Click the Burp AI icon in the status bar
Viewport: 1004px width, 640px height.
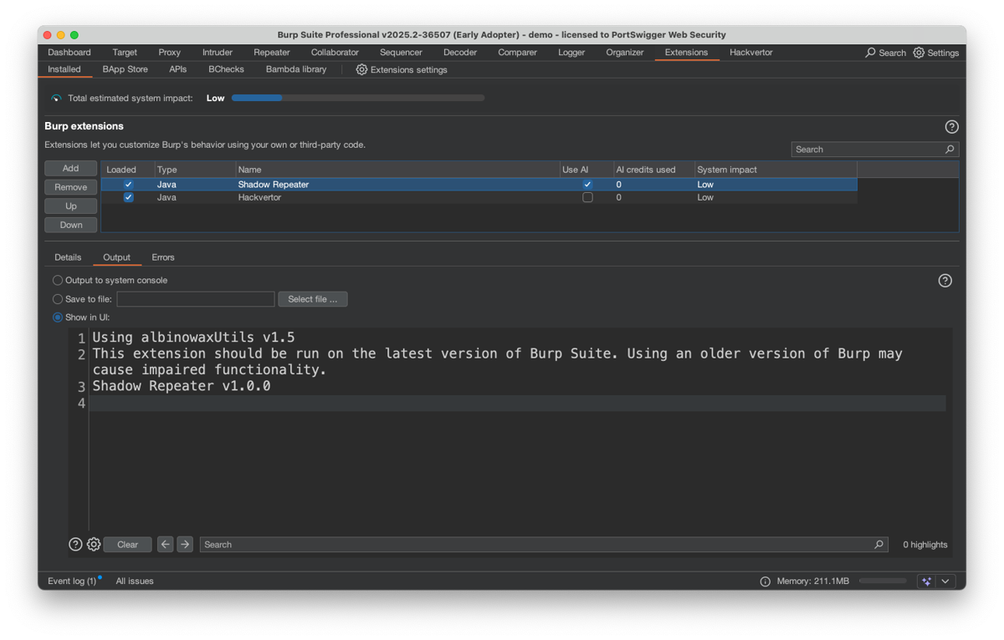pyautogui.click(x=925, y=581)
